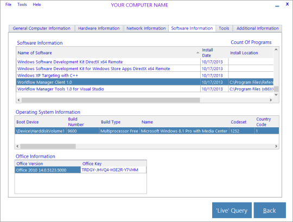Click the down arrow in the software list scrollbar
293x222 pixels.
pyautogui.click(x=276, y=95)
